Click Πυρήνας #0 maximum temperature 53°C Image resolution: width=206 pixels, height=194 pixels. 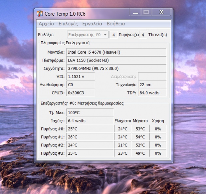click(x=140, y=129)
